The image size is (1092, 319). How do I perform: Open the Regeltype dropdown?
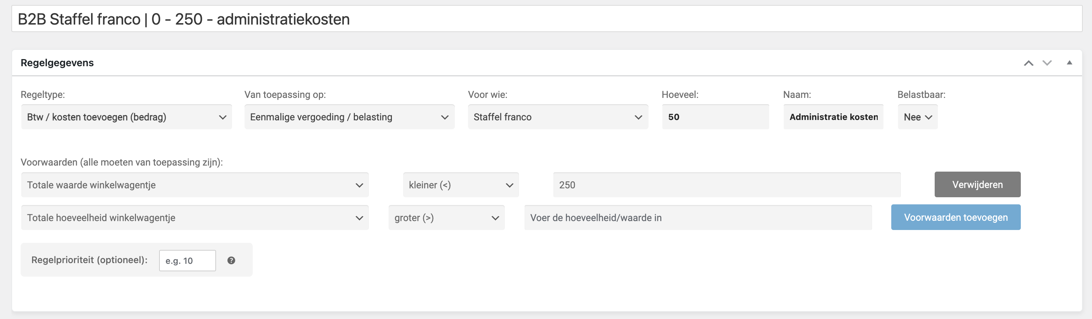point(126,117)
